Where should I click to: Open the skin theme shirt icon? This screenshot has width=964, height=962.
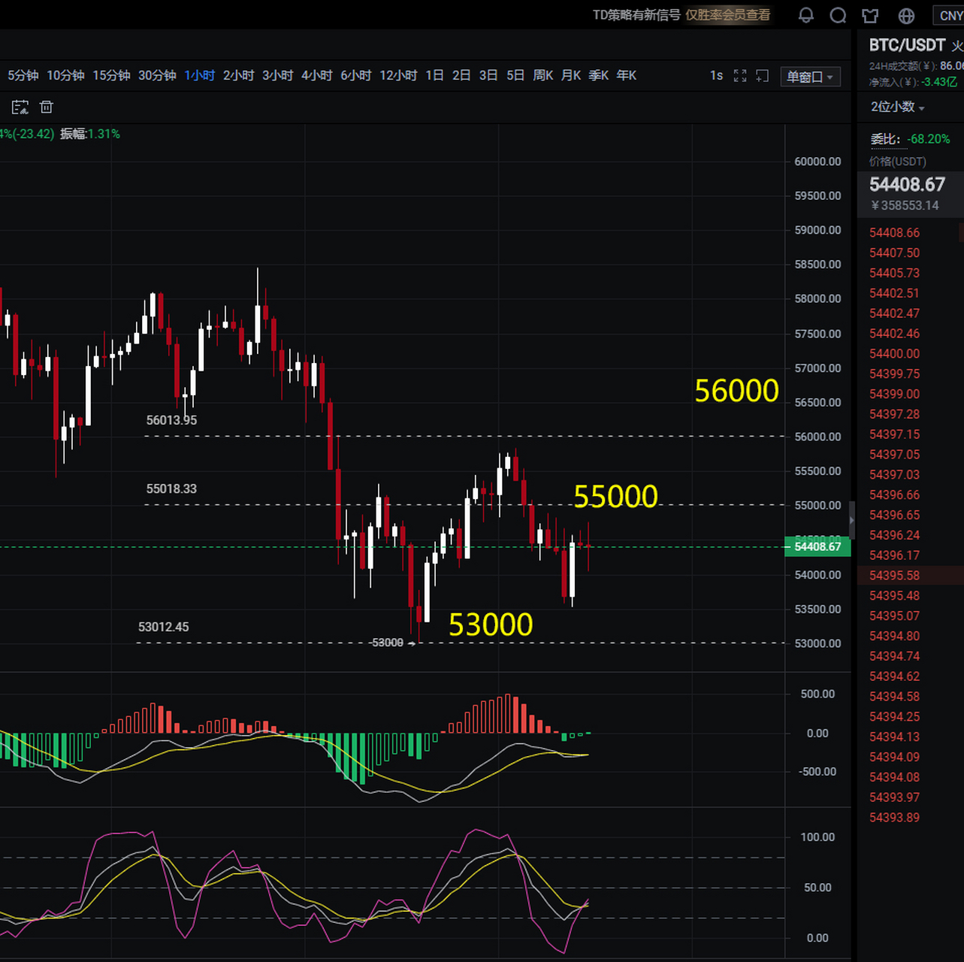[x=870, y=15]
